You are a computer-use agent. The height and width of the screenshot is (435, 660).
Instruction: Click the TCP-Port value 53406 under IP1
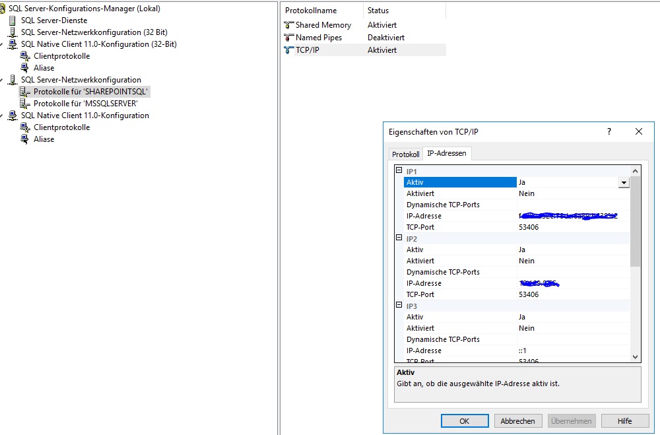coord(529,227)
